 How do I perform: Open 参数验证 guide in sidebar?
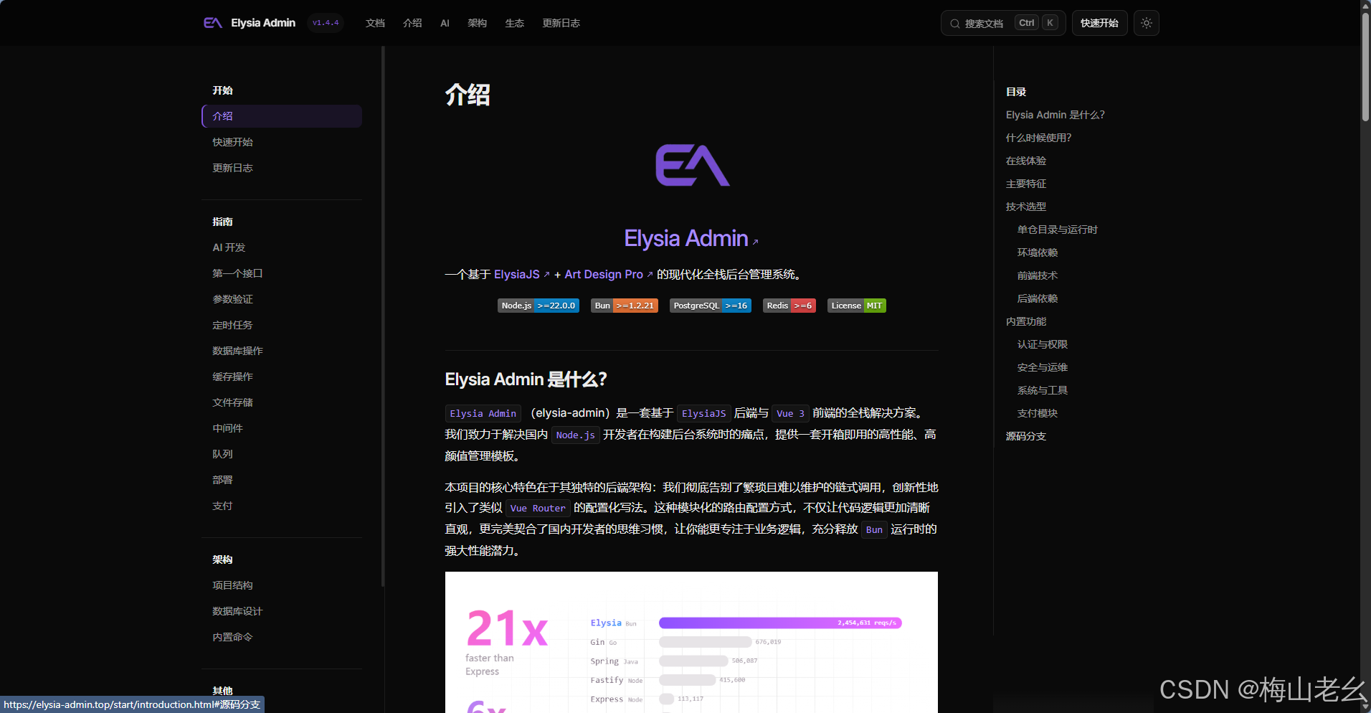(x=232, y=299)
